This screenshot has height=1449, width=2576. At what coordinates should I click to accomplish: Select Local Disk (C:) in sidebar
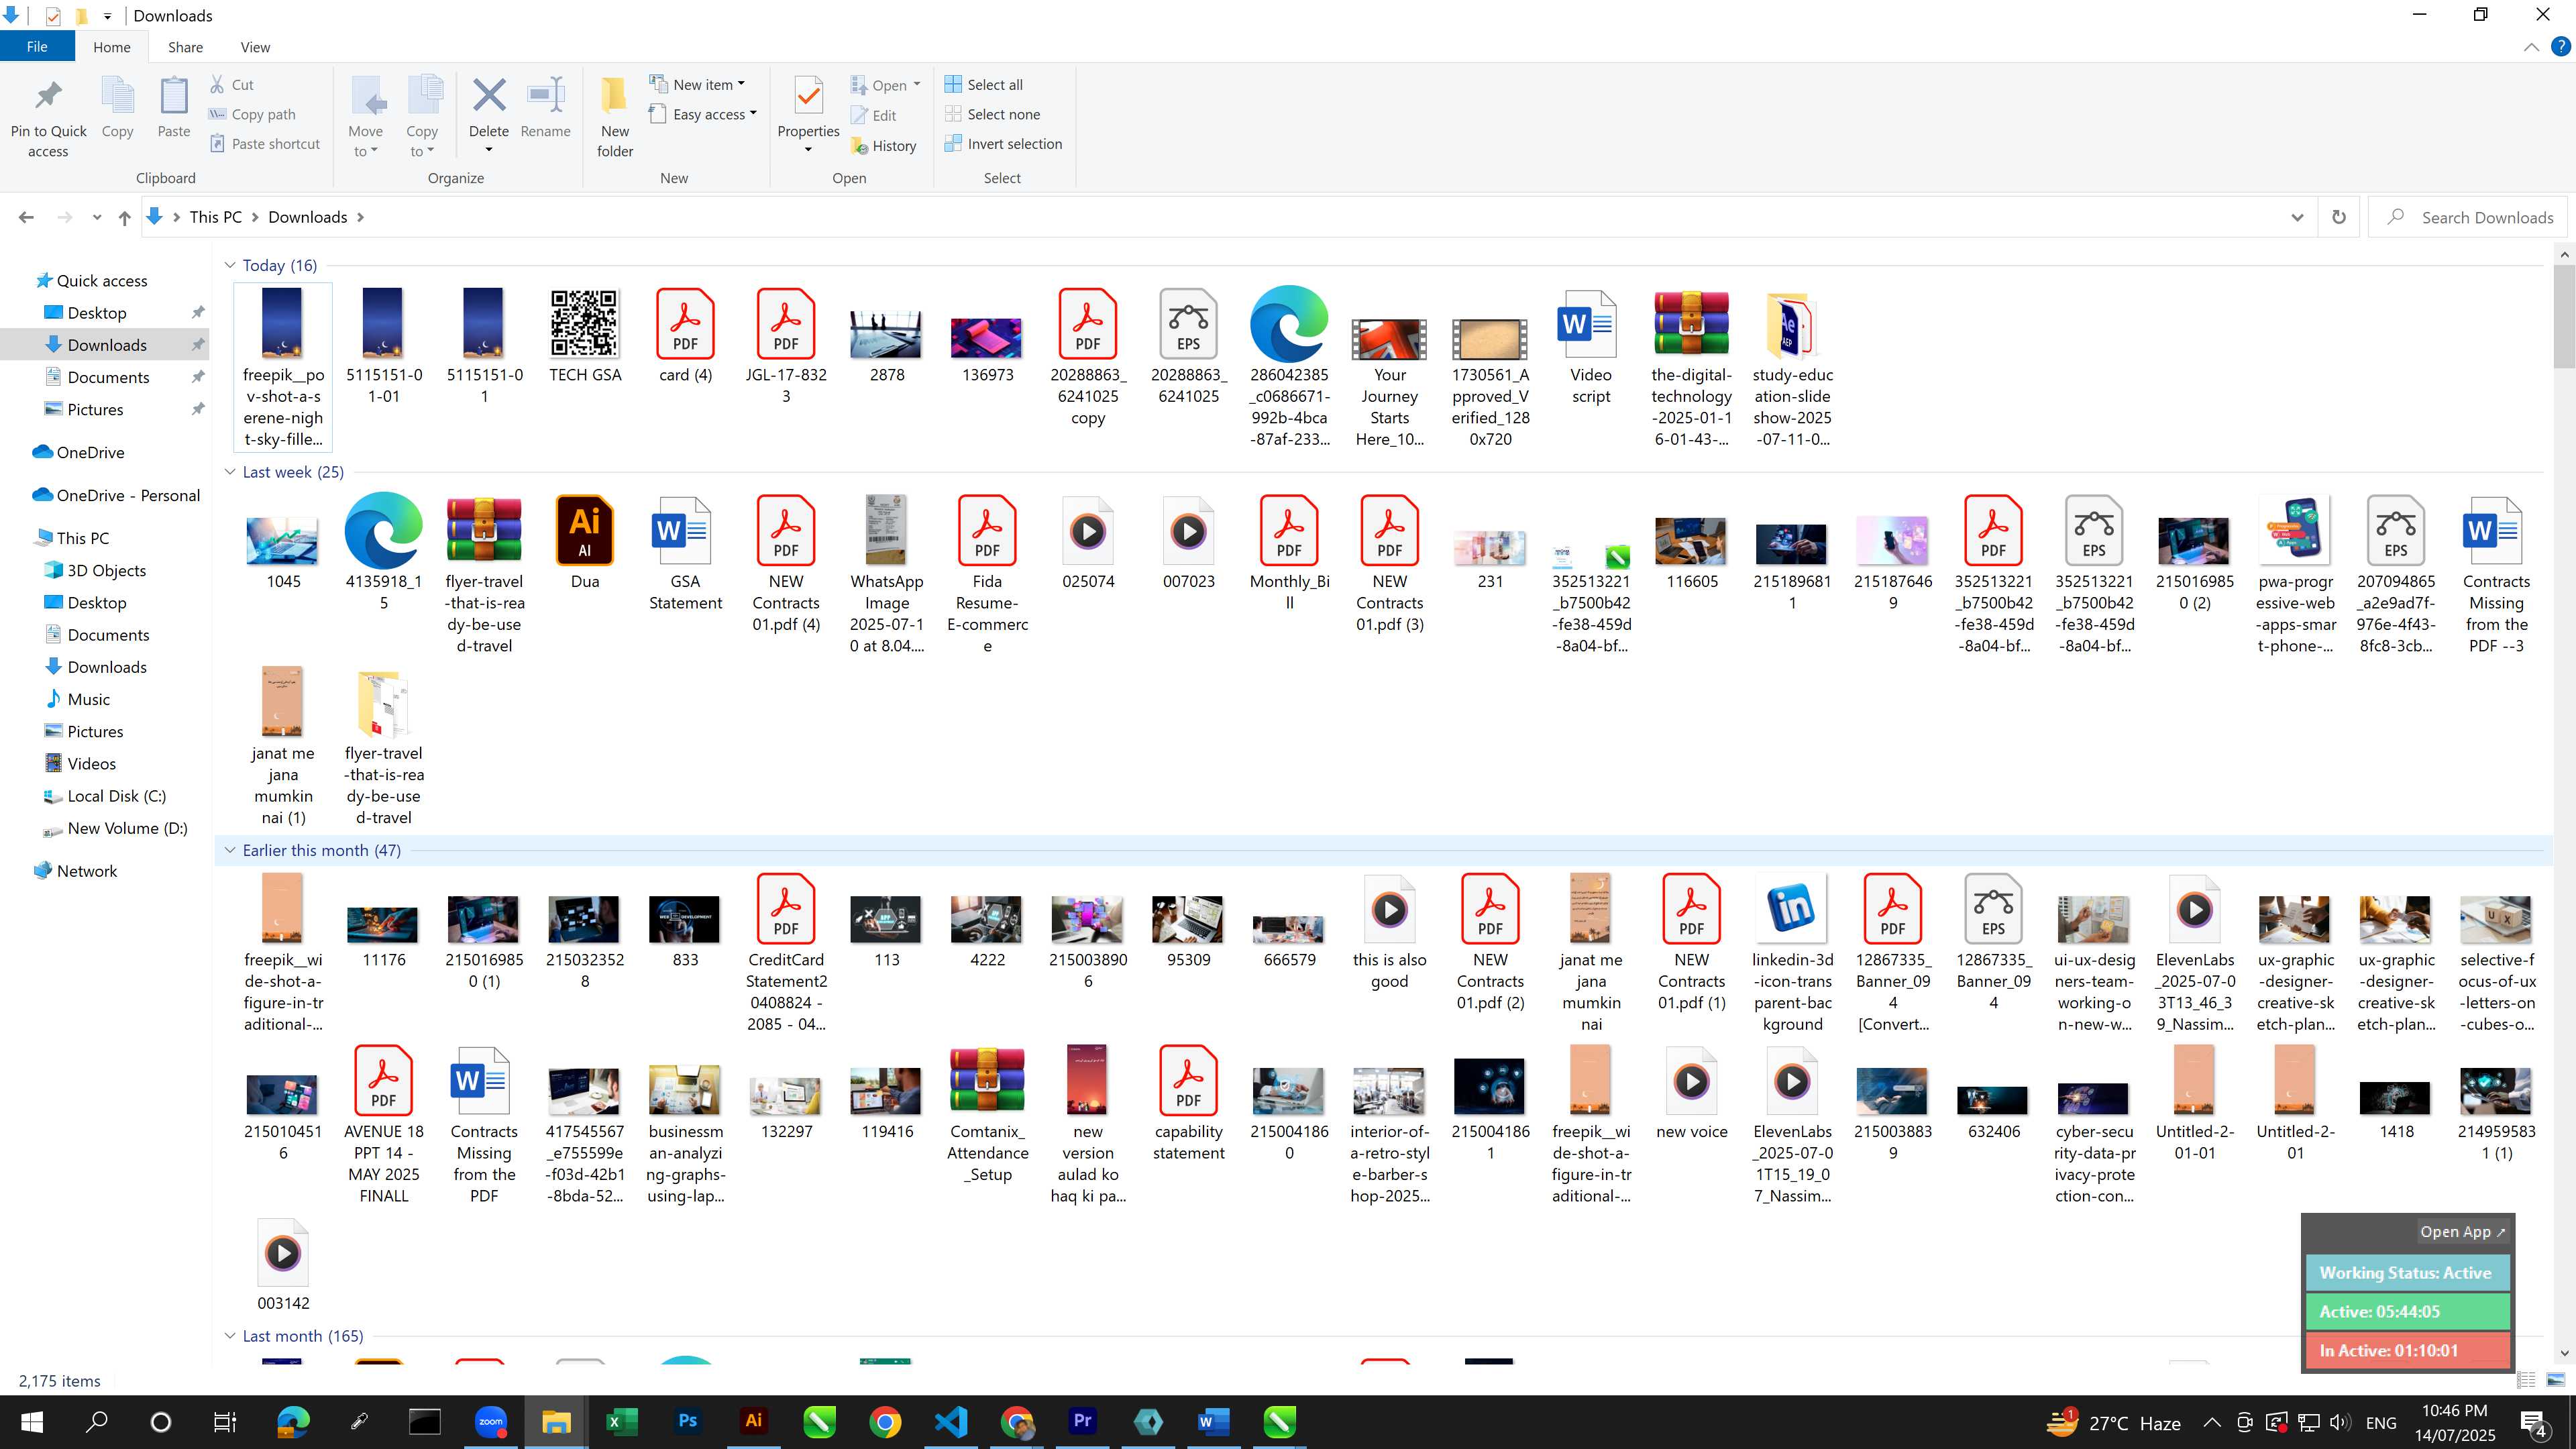[x=116, y=796]
